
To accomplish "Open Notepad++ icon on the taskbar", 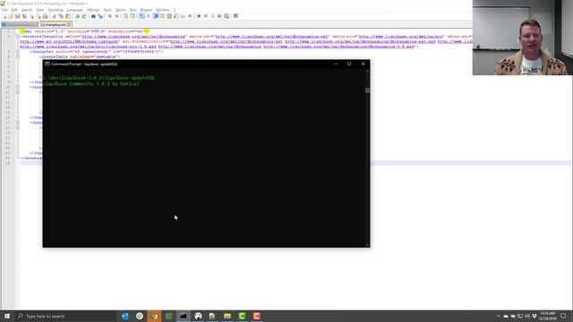I will pos(213,316).
